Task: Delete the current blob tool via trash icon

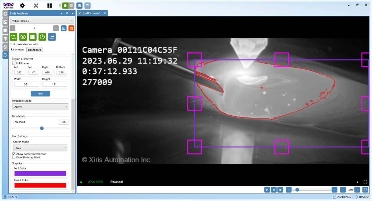Action: click(x=71, y=28)
